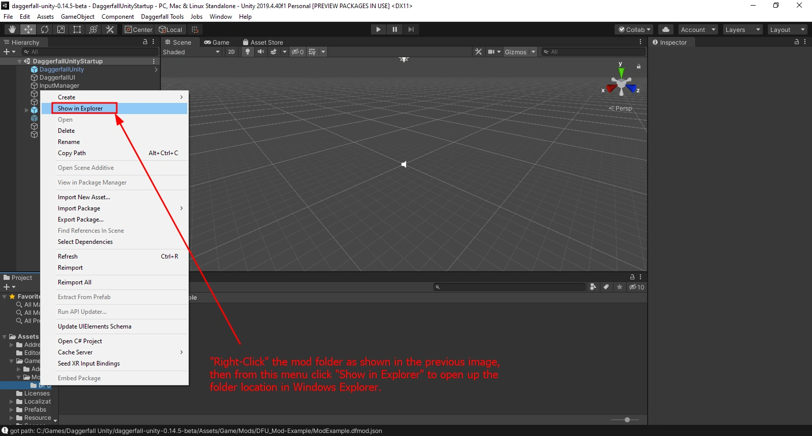Select the Rect tool
This screenshot has width=812, height=436.
[x=77, y=29]
